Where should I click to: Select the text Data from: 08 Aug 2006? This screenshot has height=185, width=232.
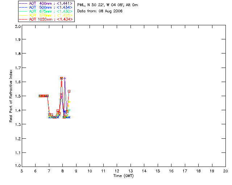click(100, 11)
